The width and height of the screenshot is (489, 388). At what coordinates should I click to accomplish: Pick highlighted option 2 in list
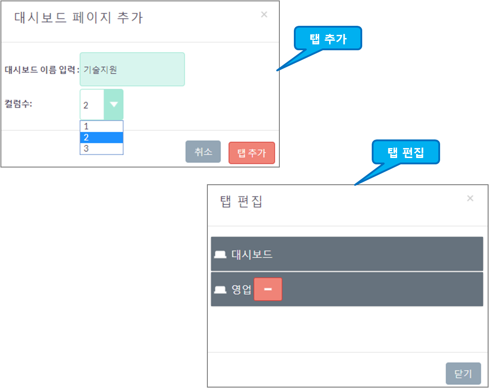pyautogui.click(x=101, y=138)
